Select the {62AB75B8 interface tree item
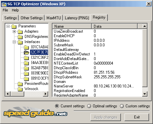The height and width of the screenshot is (124, 153). coord(40,68)
